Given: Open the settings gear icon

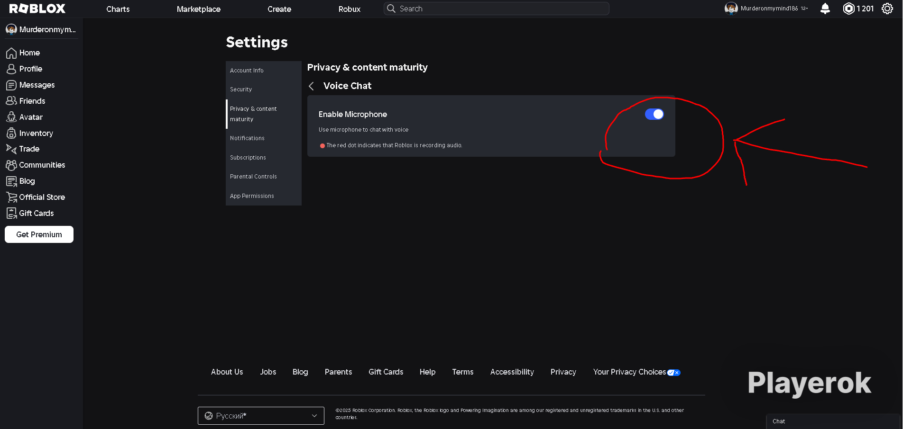Looking at the screenshot, I should click(x=887, y=9).
